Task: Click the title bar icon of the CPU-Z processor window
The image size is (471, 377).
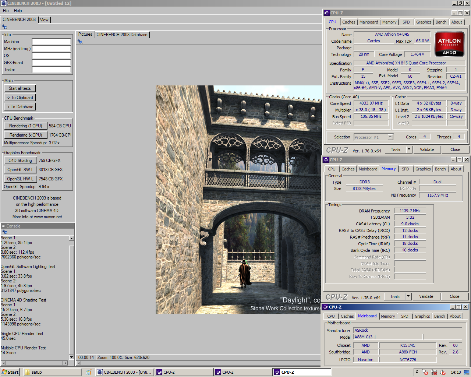Action: pyautogui.click(x=327, y=13)
